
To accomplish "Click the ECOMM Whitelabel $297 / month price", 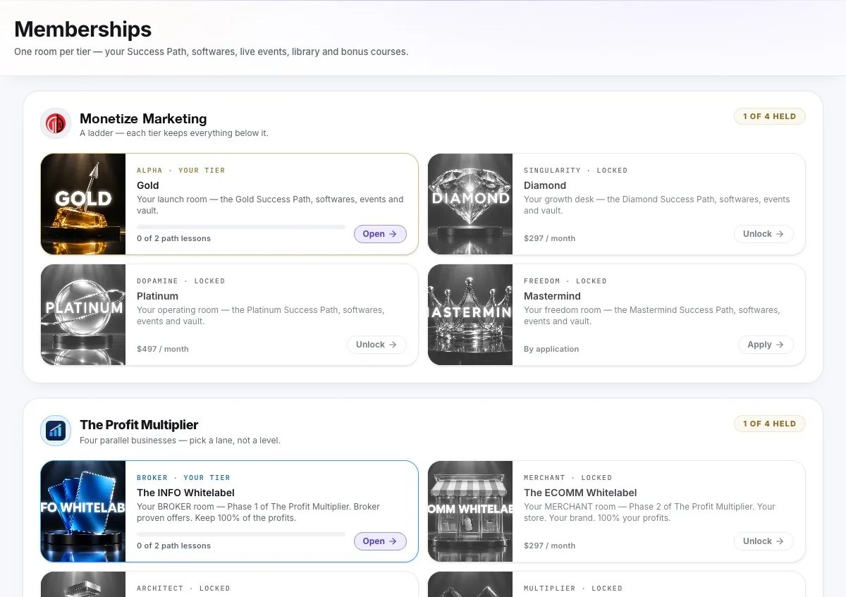I will (549, 546).
